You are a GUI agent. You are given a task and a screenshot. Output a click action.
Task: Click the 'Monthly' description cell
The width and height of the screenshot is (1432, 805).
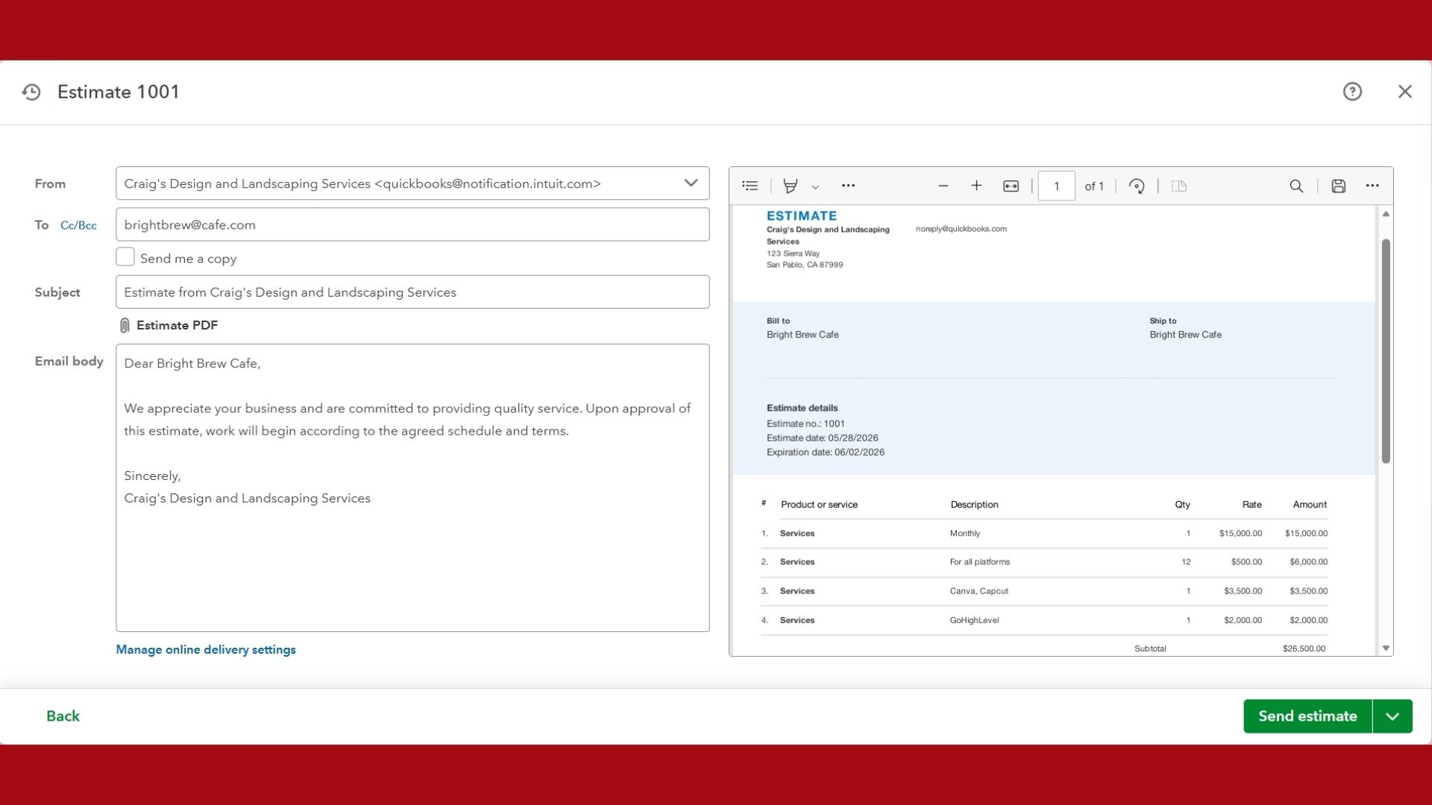(x=965, y=534)
